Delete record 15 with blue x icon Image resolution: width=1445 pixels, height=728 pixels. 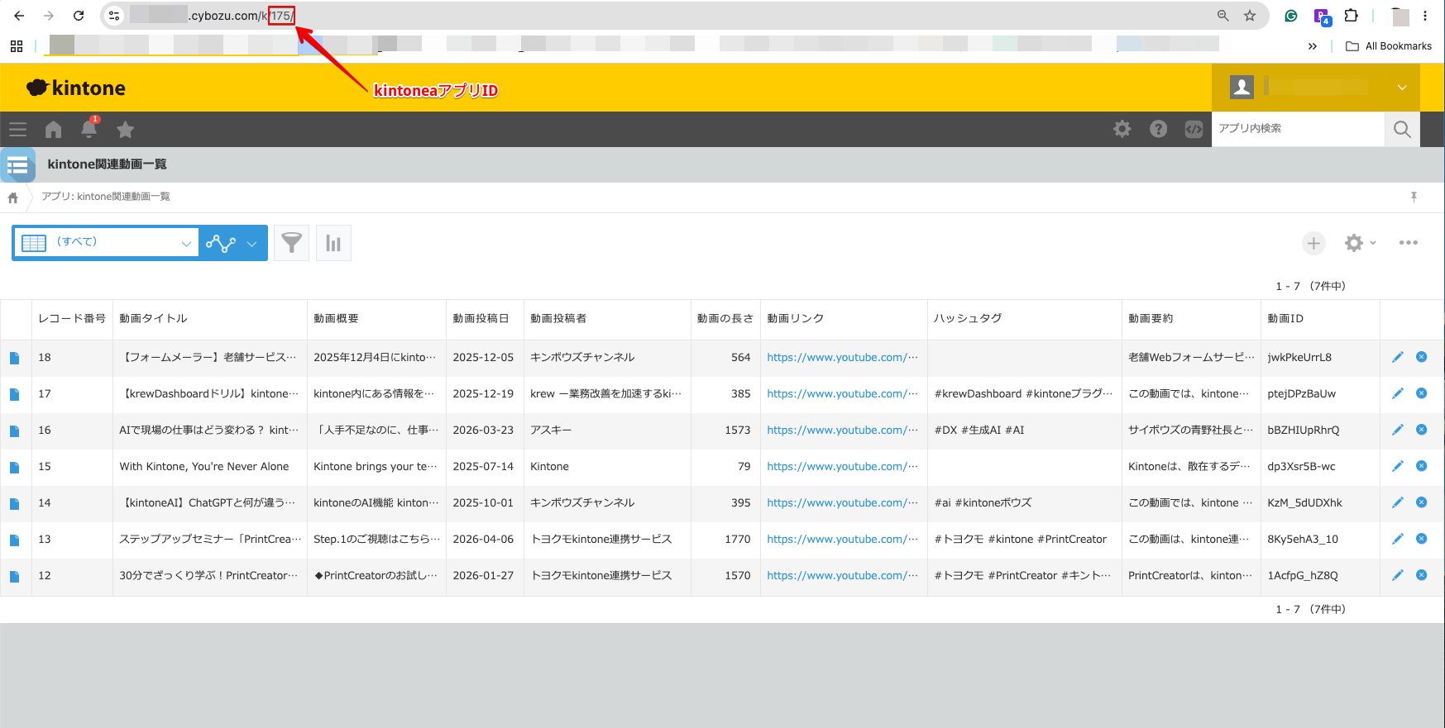click(x=1421, y=466)
